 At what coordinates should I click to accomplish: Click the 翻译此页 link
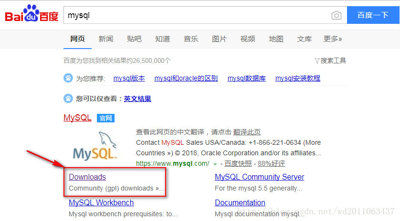(247, 132)
